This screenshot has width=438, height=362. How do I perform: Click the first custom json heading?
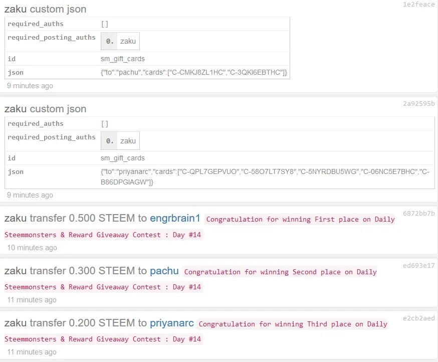tap(45, 9)
